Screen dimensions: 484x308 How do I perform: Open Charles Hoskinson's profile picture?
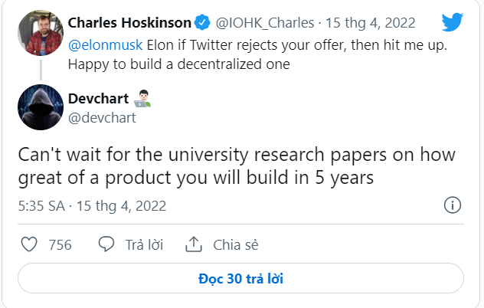coord(41,33)
